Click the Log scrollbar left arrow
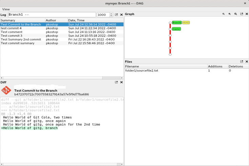The width and height of the screenshot is (249, 166). [x=2, y=78]
